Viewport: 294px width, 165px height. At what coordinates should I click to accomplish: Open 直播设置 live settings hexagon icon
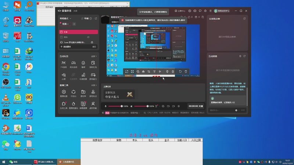point(64,93)
